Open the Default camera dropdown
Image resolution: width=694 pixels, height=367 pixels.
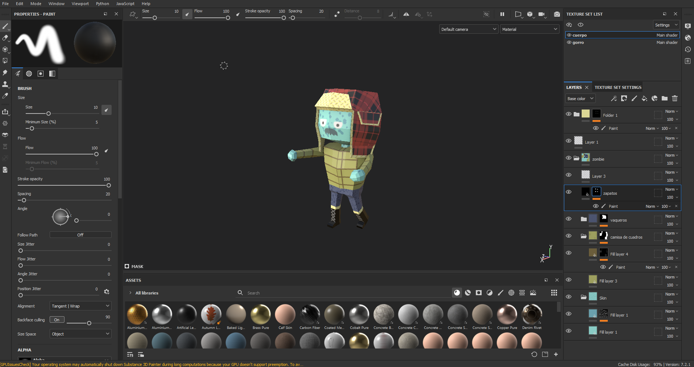(x=469, y=29)
